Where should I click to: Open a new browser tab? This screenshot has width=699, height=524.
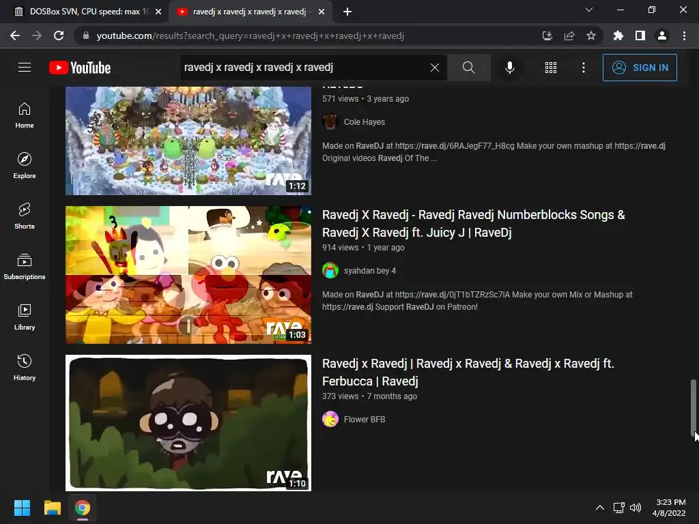[347, 12]
